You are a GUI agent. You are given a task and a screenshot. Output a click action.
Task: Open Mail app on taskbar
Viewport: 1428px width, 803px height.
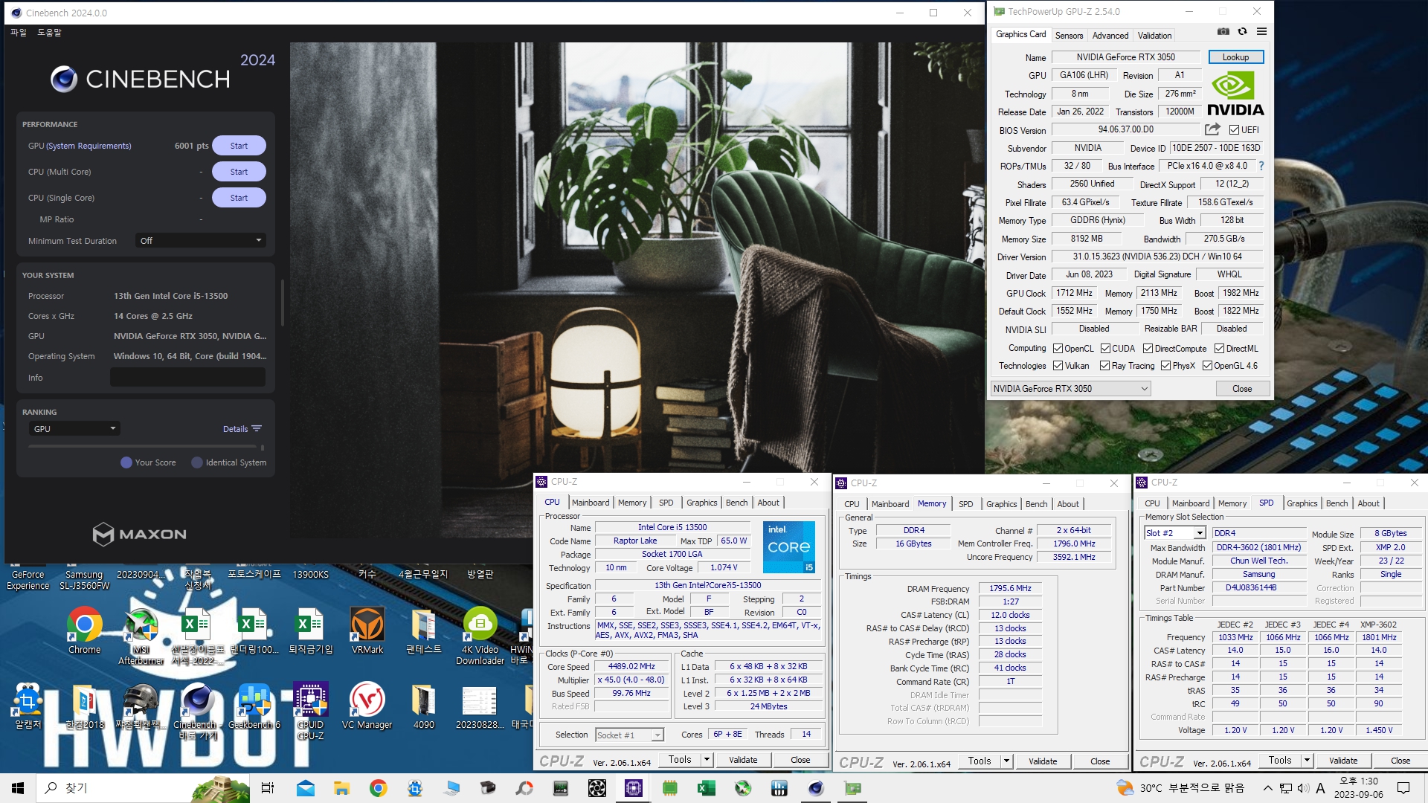pyautogui.click(x=305, y=788)
